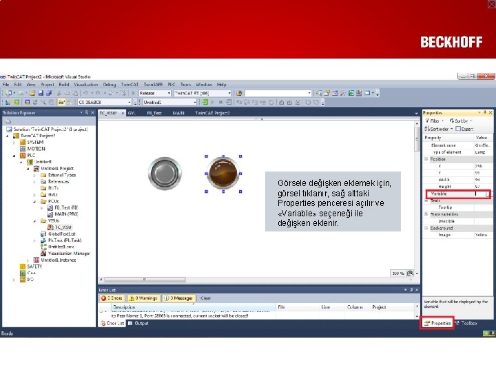Toggle the Expert checkbox in Properties

coord(458,129)
